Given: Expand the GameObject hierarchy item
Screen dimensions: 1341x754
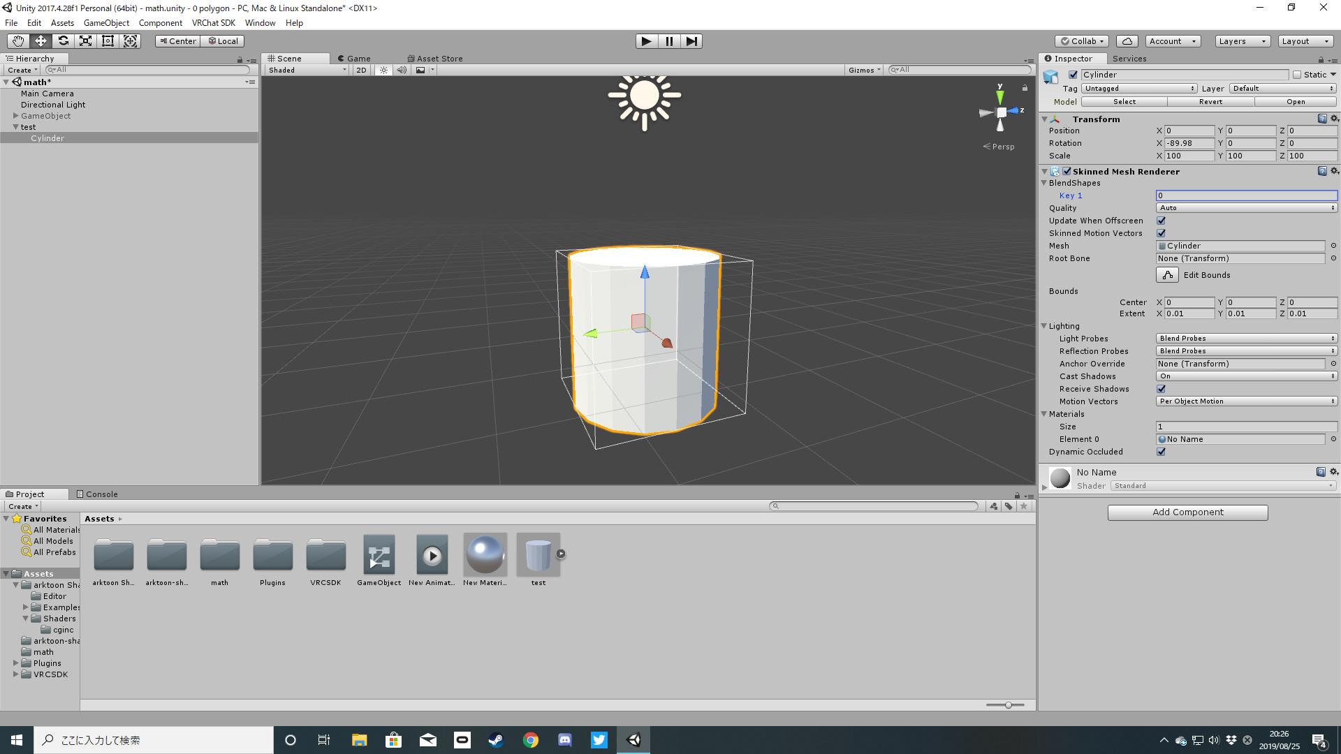Looking at the screenshot, I should (x=15, y=116).
